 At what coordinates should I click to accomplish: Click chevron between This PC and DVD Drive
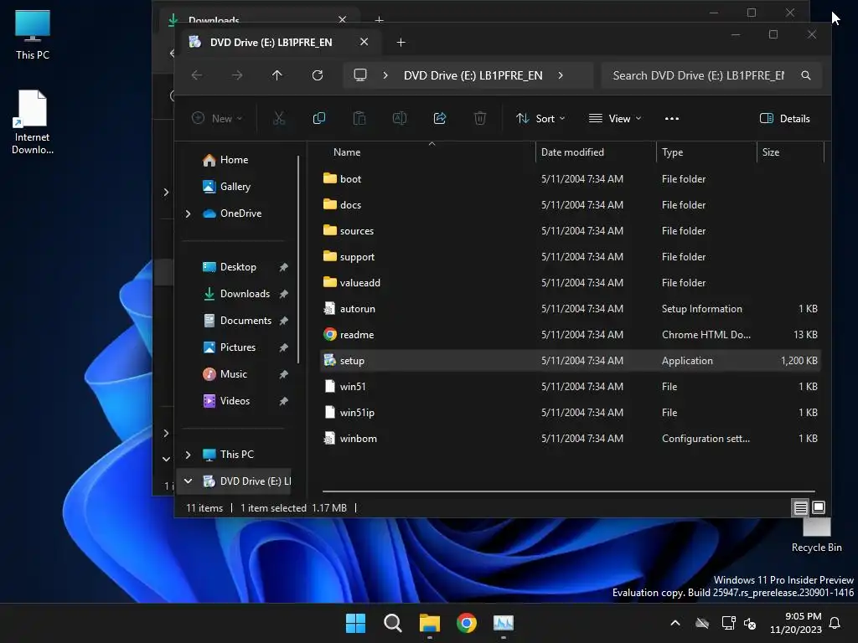click(x=385, y=75)
